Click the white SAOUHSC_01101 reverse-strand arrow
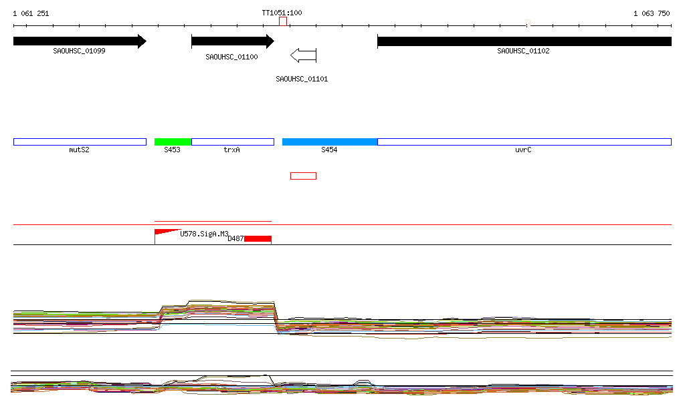Image resolution: width=685 pixels, height=408 pixels. tap(303, 55)
